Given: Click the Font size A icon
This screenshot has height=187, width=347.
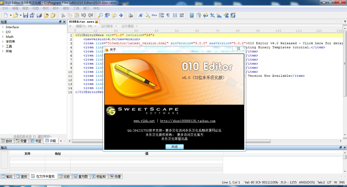Looking at the screenshot, I should click(x=140, y=15).
